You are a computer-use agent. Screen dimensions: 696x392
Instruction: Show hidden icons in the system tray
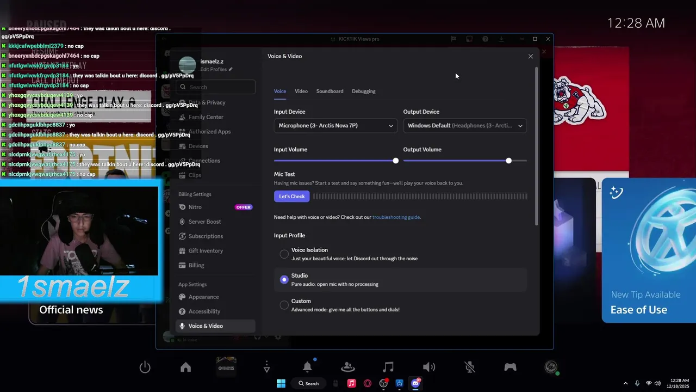coord(625,383)
